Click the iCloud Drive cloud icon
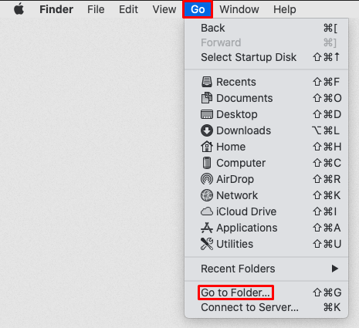The image size is (359, 328). [x=207, y=211]
